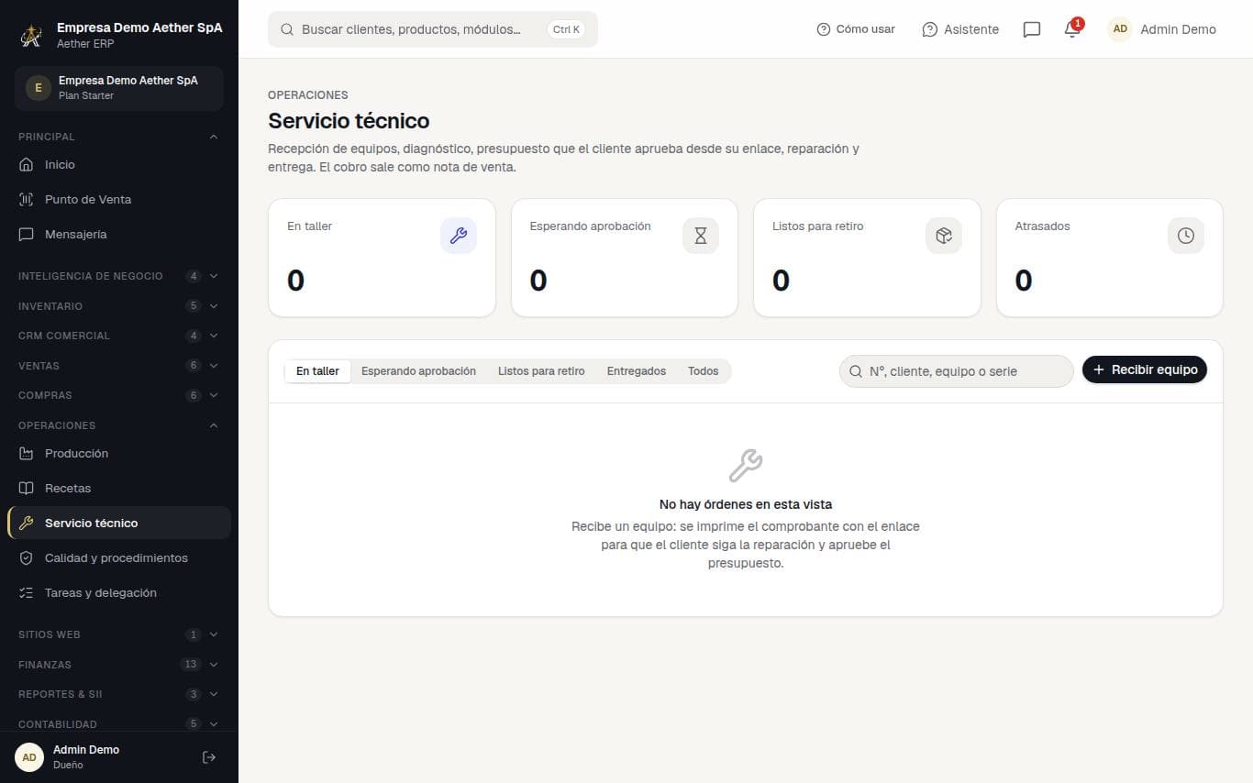Switch to Esperando aprobación tab
The image size is (1253, 783).
click(x=418, y=371)
